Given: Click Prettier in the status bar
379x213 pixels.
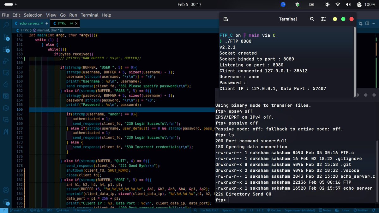Looking at the screenshot, I should (361, 210).
